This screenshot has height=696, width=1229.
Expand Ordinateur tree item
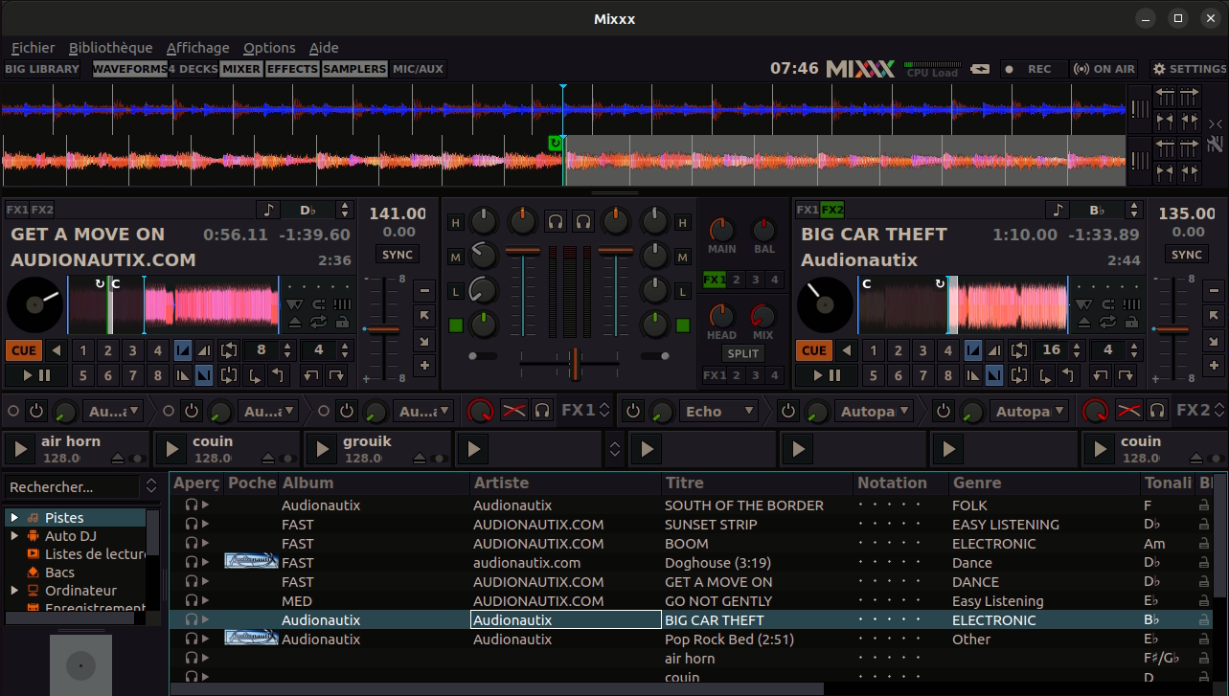tap(14, 591)
